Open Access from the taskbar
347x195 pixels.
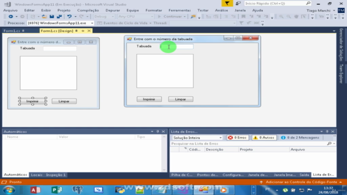(35, 190)
